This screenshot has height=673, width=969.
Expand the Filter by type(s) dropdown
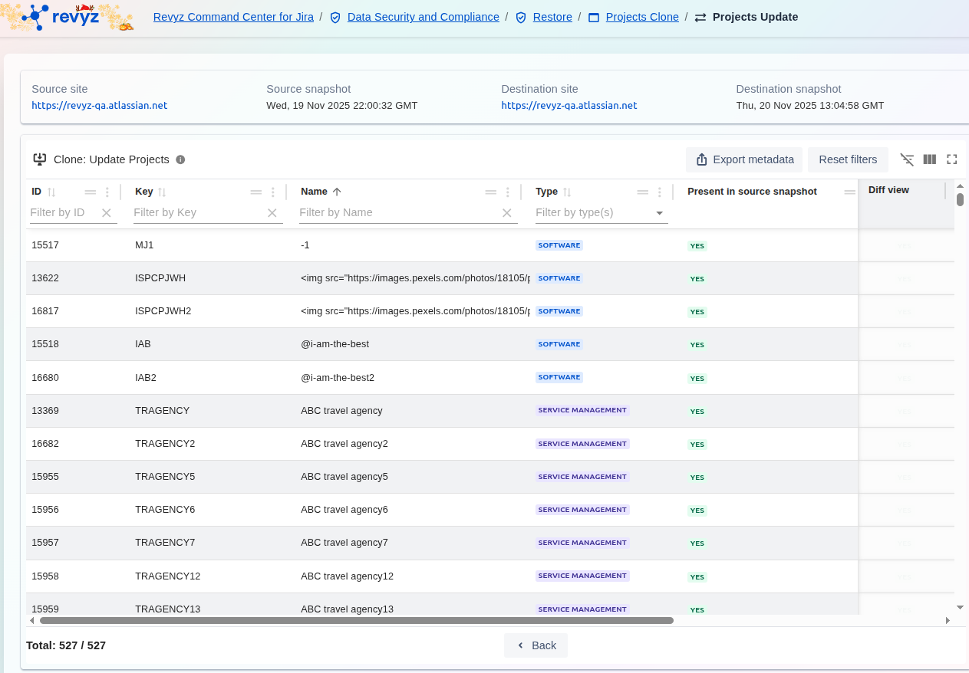(659, 213)
